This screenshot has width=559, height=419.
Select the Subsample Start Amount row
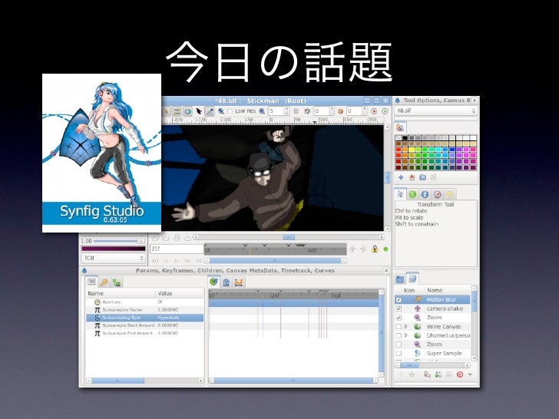[x=144, y=325]
